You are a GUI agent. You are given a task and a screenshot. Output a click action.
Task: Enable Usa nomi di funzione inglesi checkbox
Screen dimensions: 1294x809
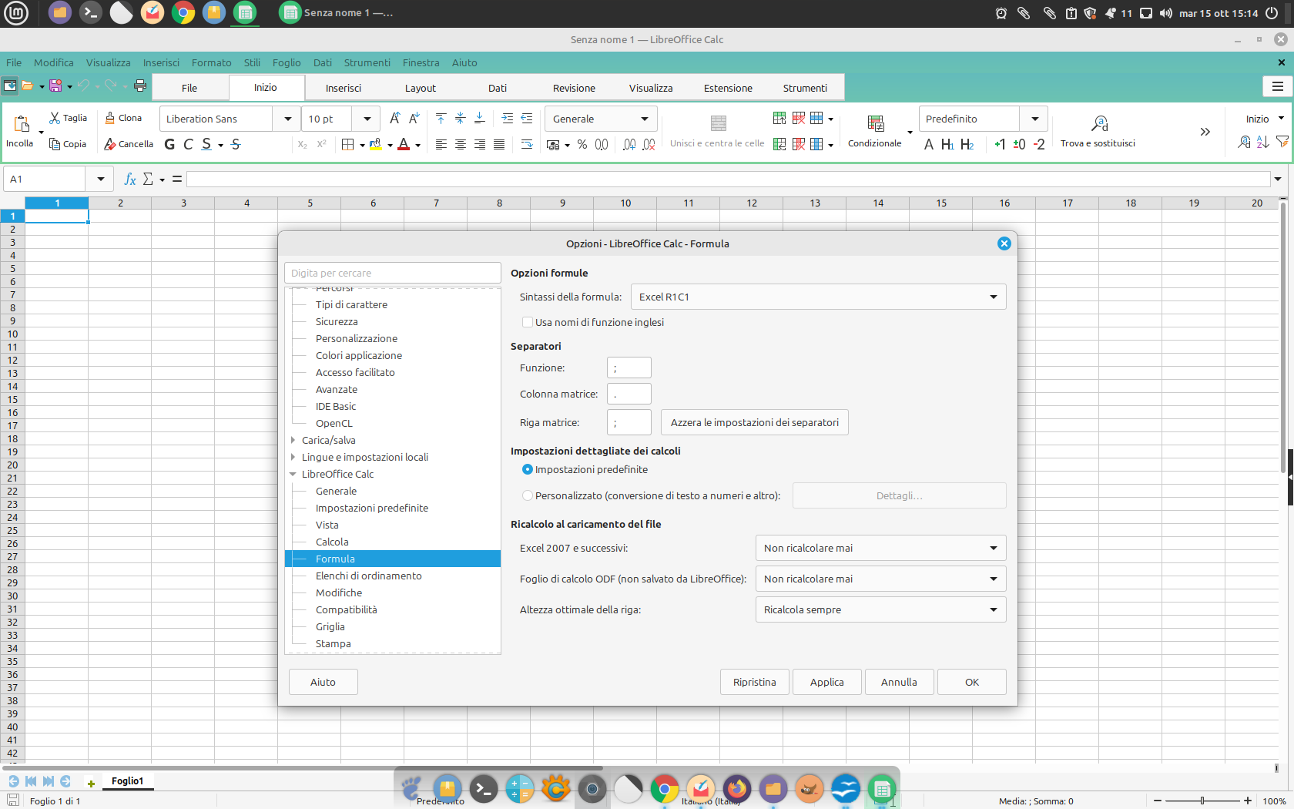point(528,322)
